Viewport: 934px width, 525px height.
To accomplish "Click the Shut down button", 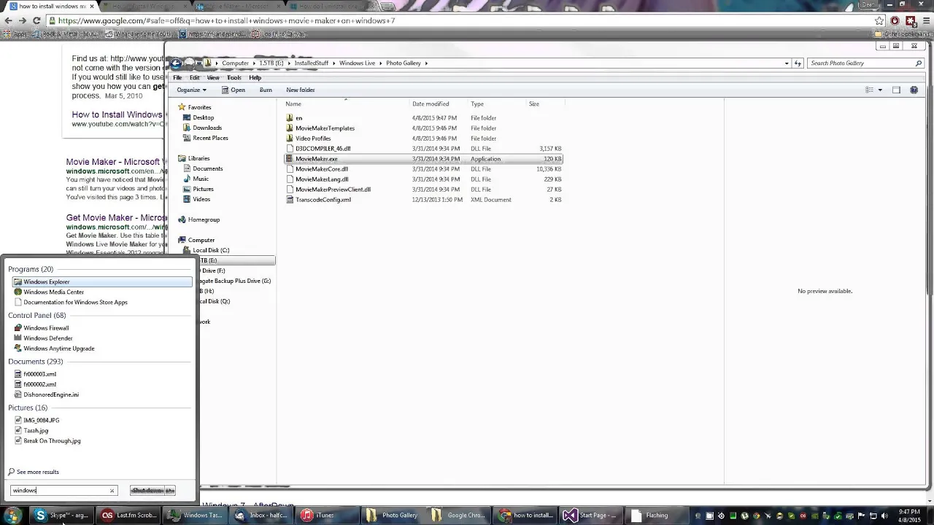I will (x=147, y=491).
